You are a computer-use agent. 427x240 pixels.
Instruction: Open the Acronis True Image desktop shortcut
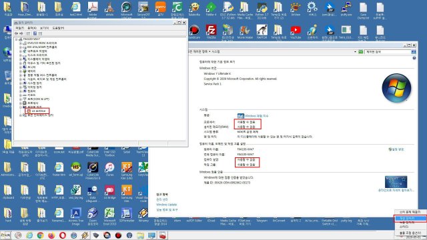coord(75,216)
